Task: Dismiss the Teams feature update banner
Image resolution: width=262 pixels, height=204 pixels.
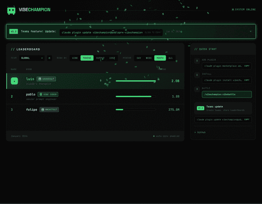Action: point(251,31)
